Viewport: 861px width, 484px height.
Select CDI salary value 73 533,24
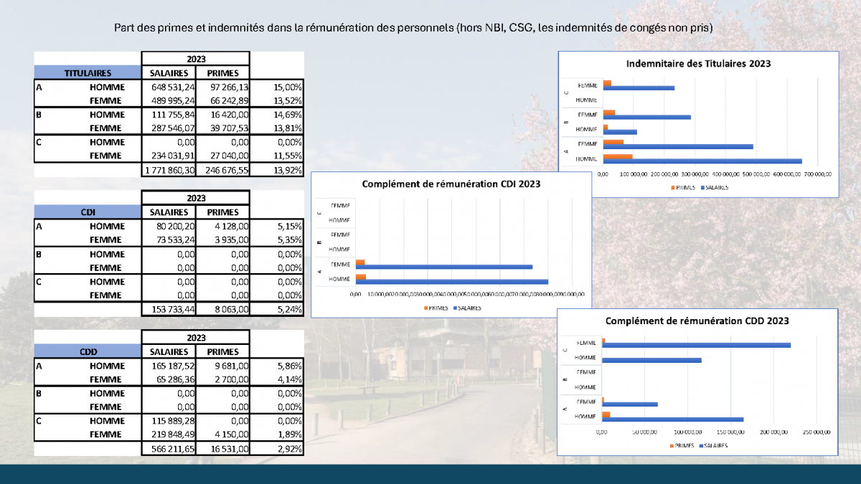point(176,240)
